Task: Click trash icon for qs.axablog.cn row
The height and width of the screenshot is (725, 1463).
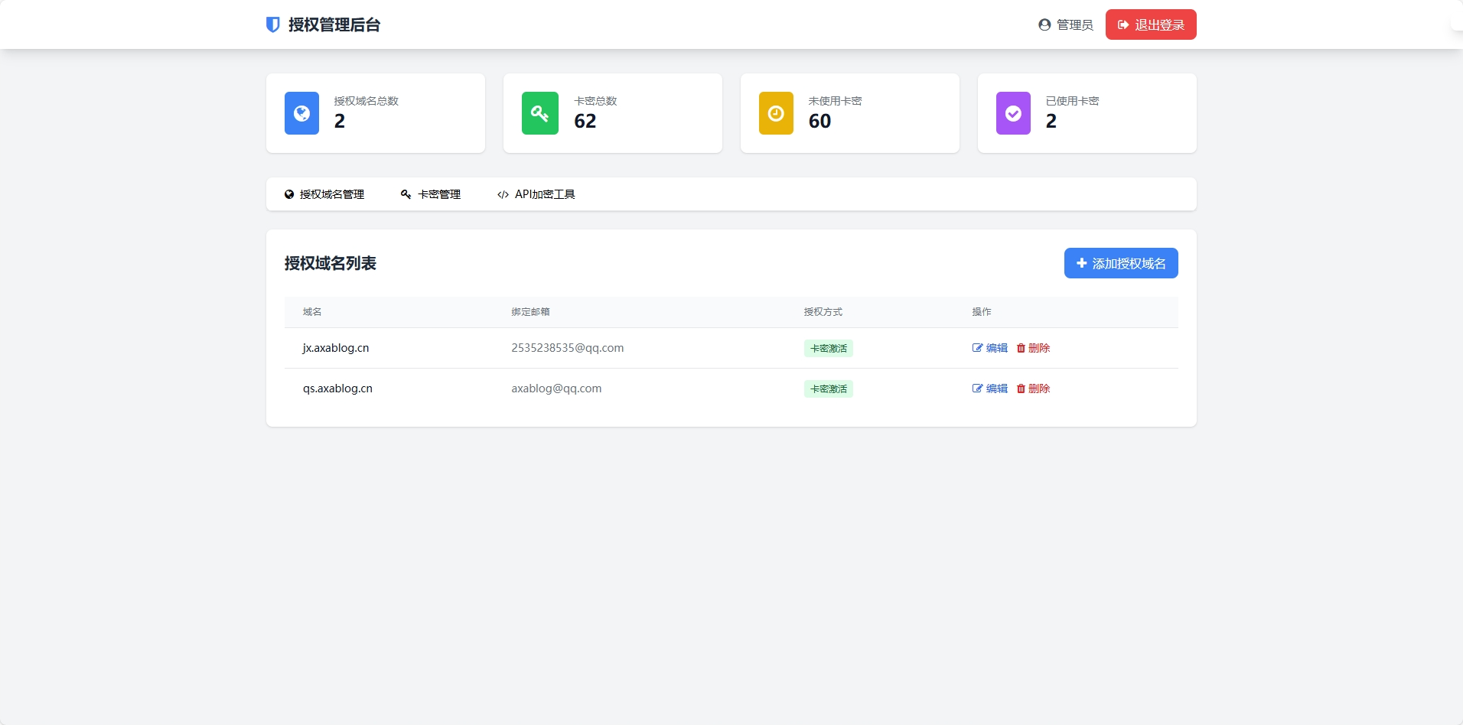Action: [1021, 389]
